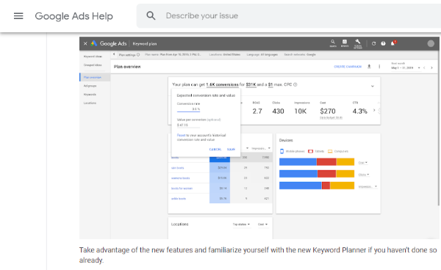Viewport: 441px width, 270px height.
Task: Open Grouped ideas in the sidebar
Action: [x=93, y=65]
